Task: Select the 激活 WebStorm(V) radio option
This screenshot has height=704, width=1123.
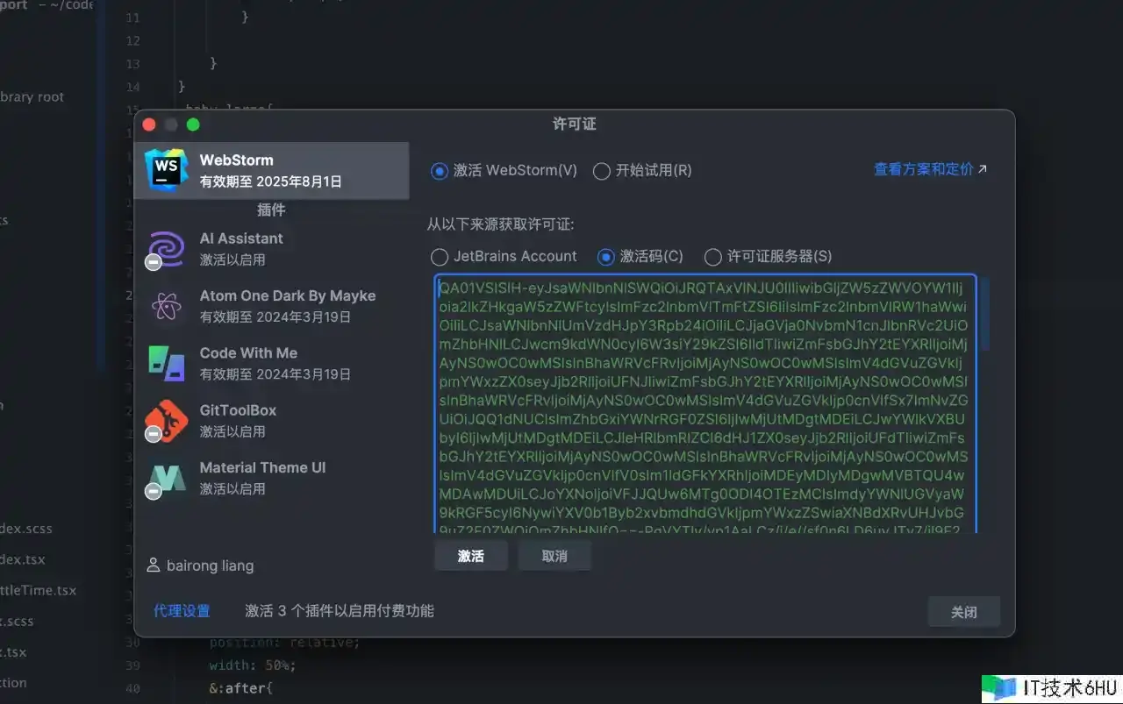Action: [x=440, y=171]
